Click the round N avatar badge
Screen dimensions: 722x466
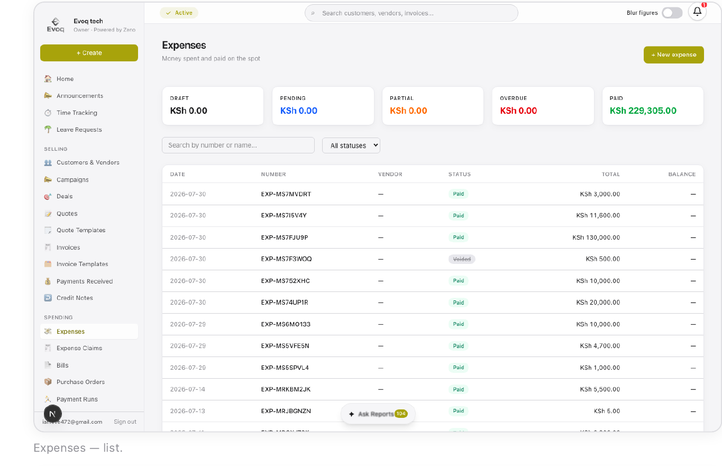(52, 414)
